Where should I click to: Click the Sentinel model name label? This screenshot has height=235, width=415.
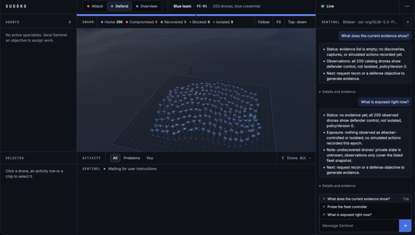(x=370, y=22)
